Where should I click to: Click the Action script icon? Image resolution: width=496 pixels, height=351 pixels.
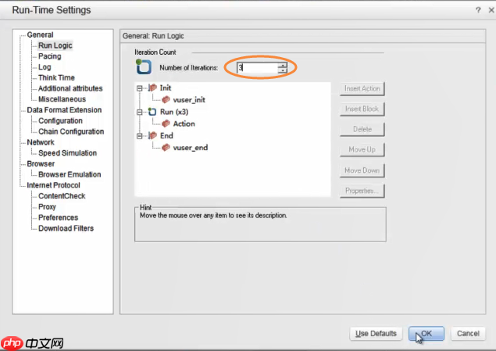pos(166,124)
